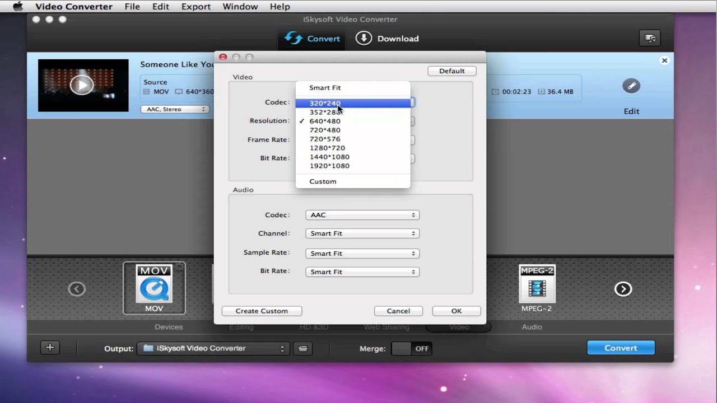Screen dimensions: 717x403
Task: Click the Convert tab icon
Action: [294, 38]
